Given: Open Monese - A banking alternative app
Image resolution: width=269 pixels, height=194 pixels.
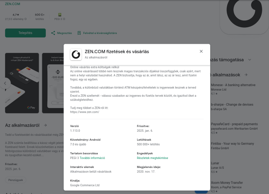Looking at the screenshot, I should click(x=233, y=89).
